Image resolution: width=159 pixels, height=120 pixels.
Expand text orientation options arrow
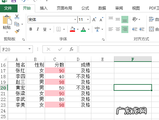(x=139, y=19)
